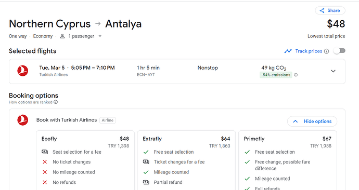359x190 pixels.
Task: Open the 1 passenger dropdown arrow
Action: tap(100, 36)
